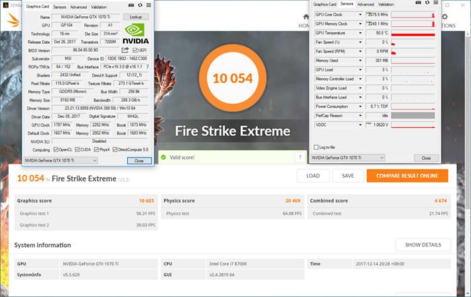This screenshot has width=471, height=297.
Task: Open GPU selection dropdown in Sensors window
Action: point(348,158)
